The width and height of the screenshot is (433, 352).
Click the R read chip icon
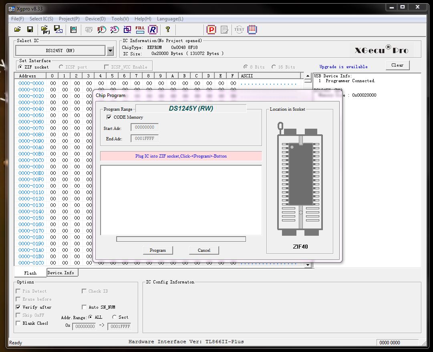coord(153,30)
